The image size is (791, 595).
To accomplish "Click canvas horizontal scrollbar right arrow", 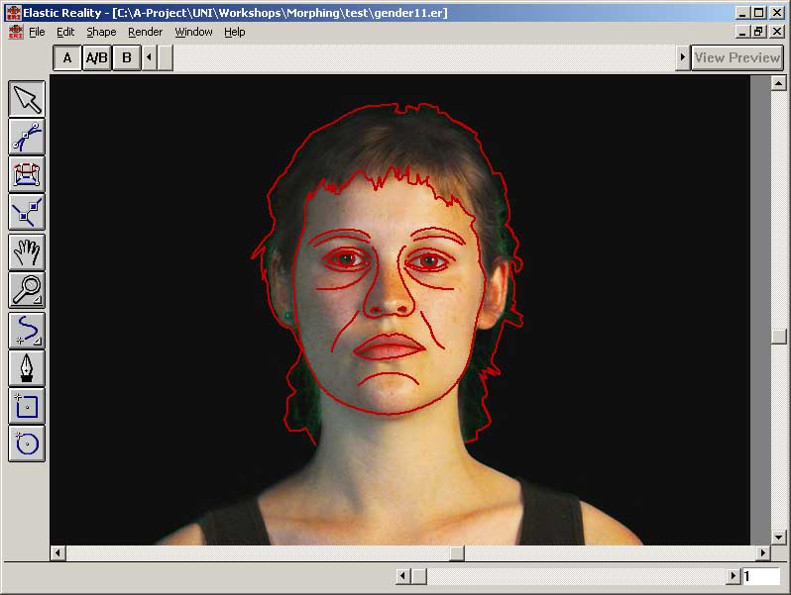I will click(x=763, y=553).
